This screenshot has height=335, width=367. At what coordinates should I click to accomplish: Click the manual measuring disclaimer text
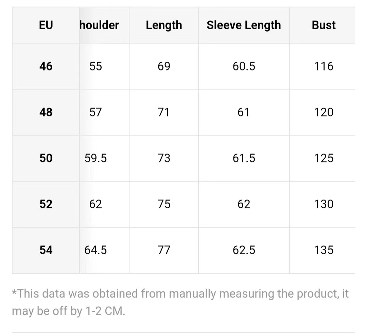pyautogui.click(x=180, y=302)
